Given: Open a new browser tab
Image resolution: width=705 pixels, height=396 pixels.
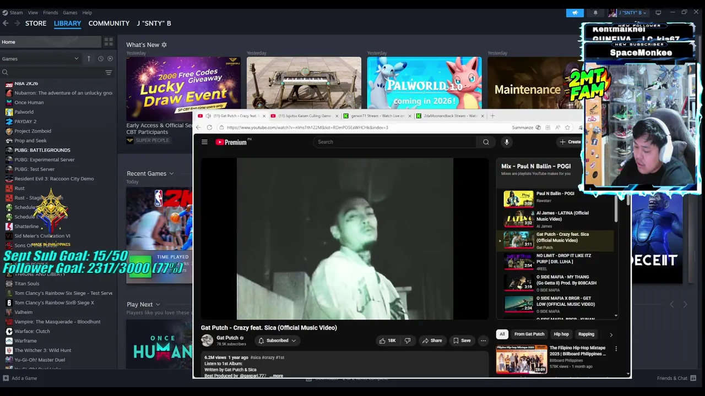Looking at the screenshot, I should pyautogui.click(x=492, y=116).
